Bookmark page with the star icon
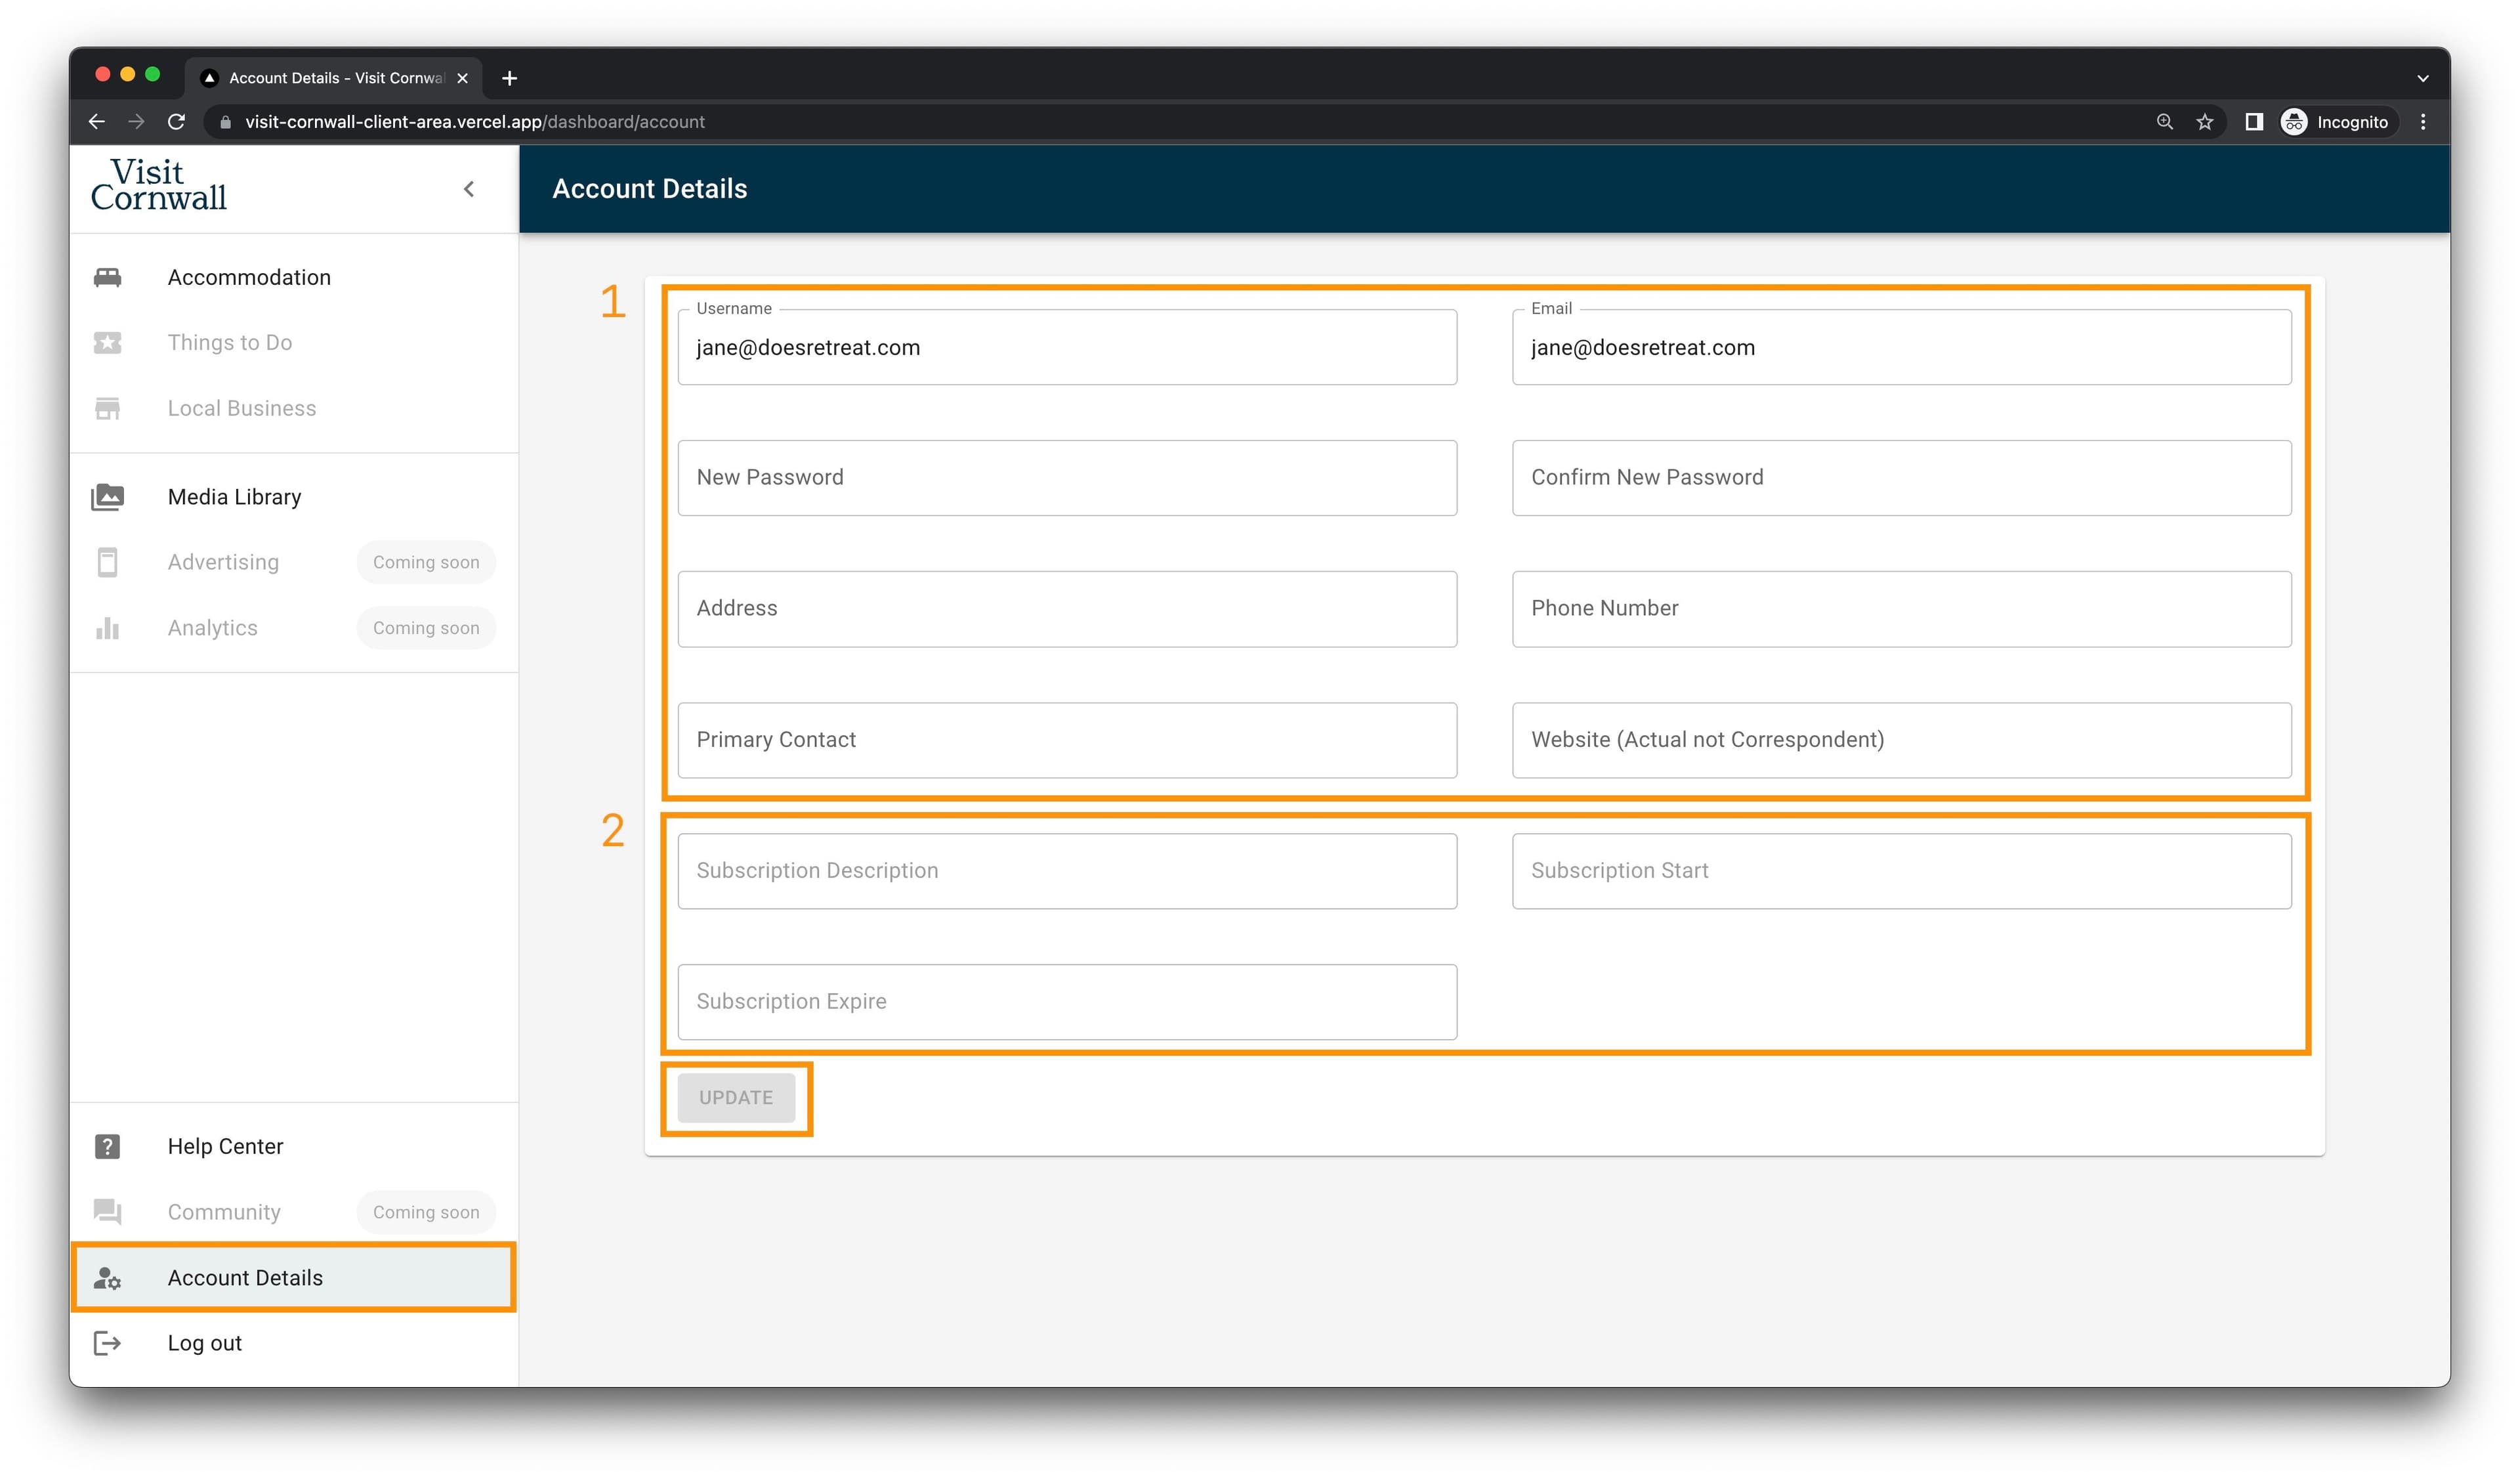 tap(2205, 122)
